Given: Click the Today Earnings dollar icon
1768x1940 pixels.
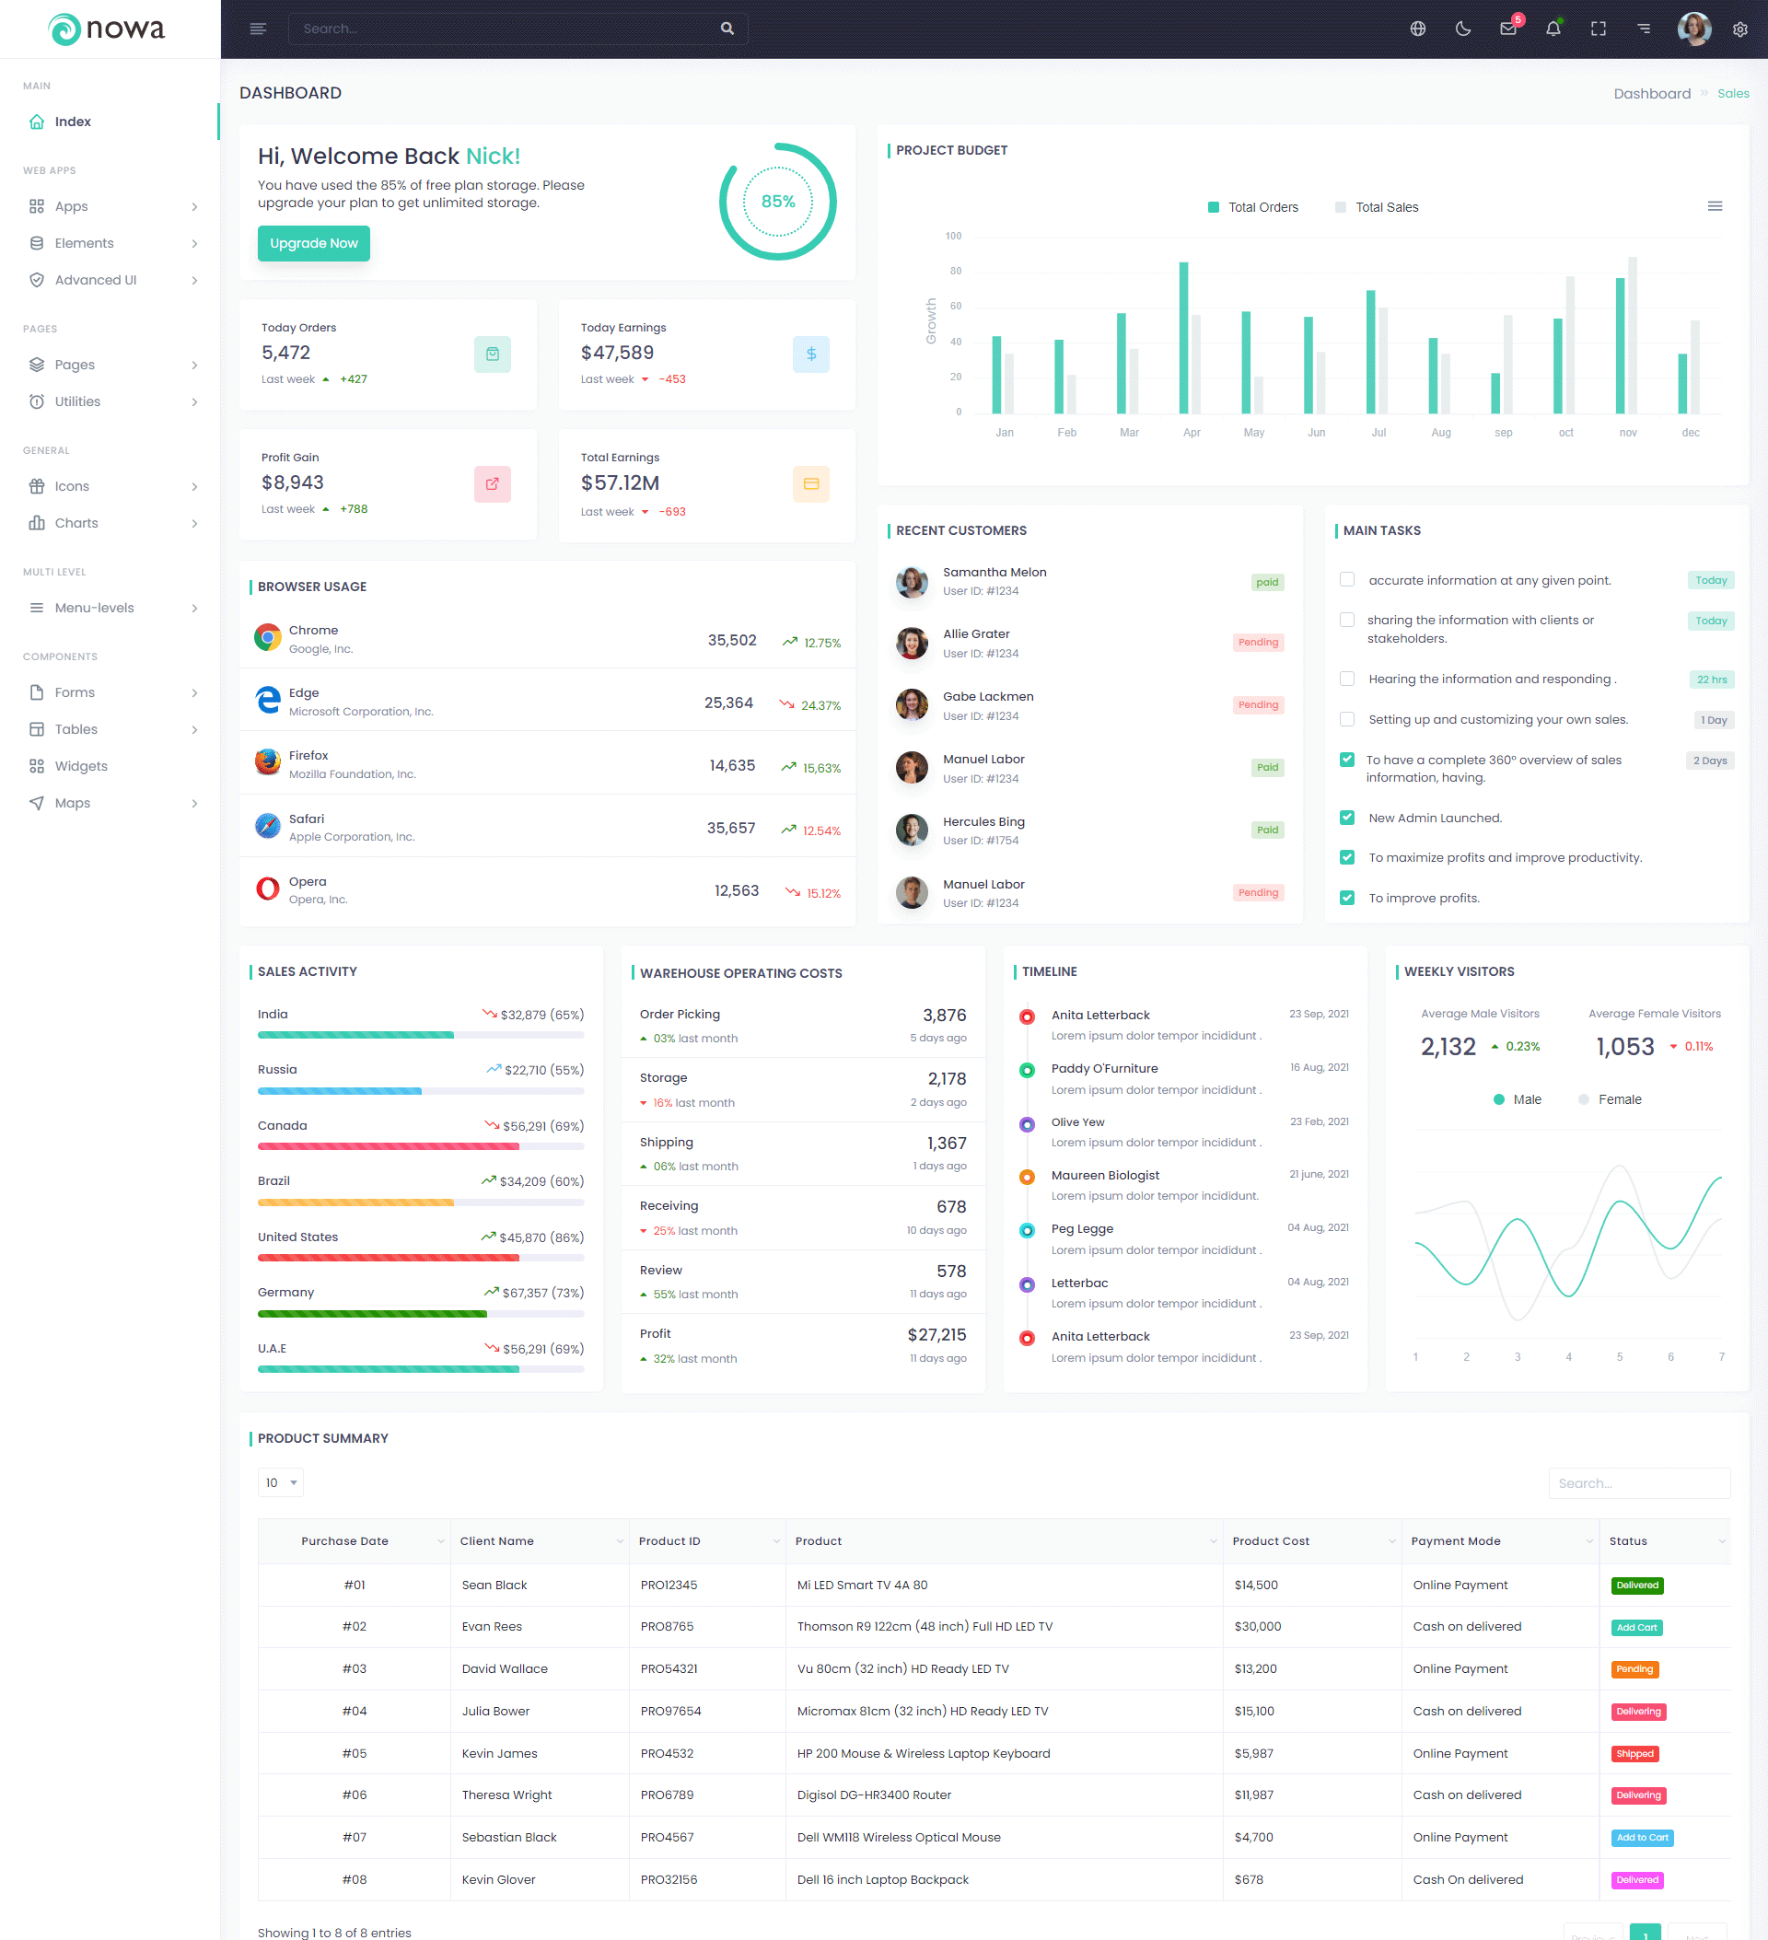Looking at the screenshot, I should (810, 354).
